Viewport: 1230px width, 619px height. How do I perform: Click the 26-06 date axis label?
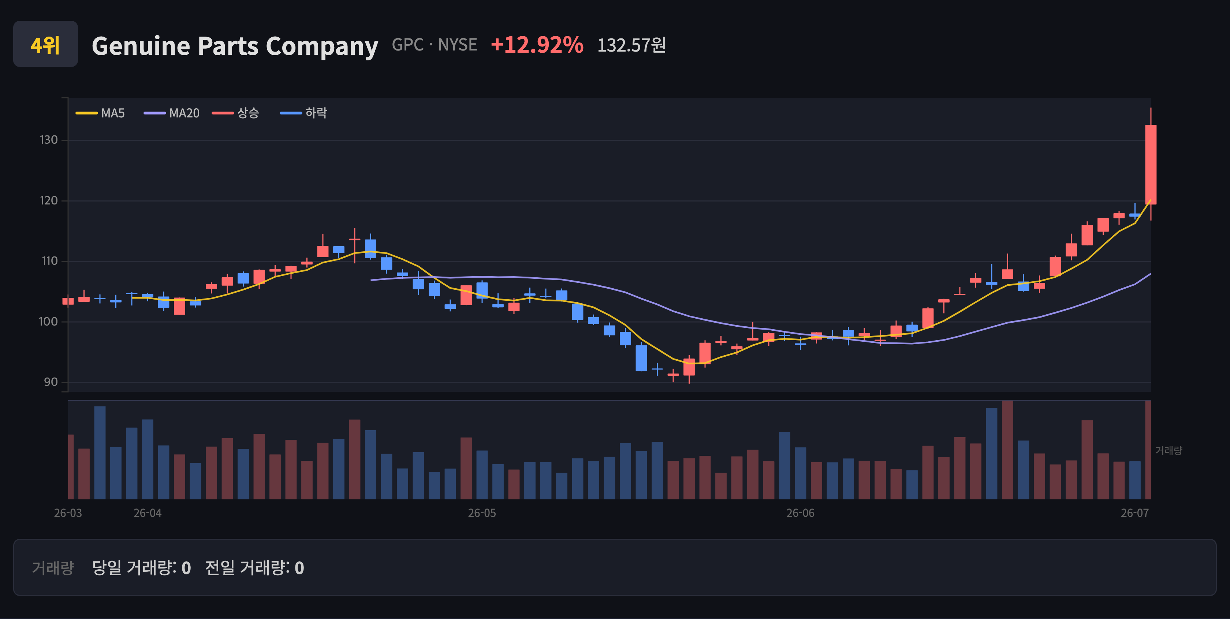point(800,513)
